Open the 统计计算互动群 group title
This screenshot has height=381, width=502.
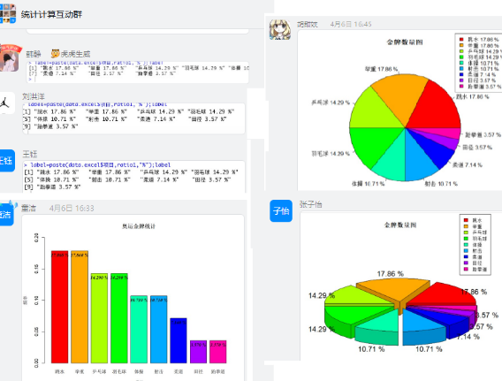pyautogui.click(x=51, y=14)
